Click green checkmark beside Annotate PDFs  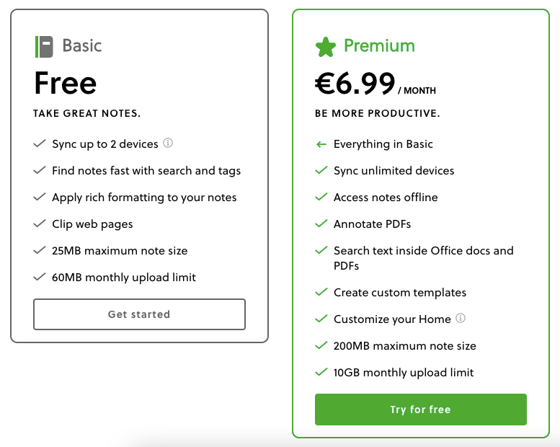tap(321, 223)
